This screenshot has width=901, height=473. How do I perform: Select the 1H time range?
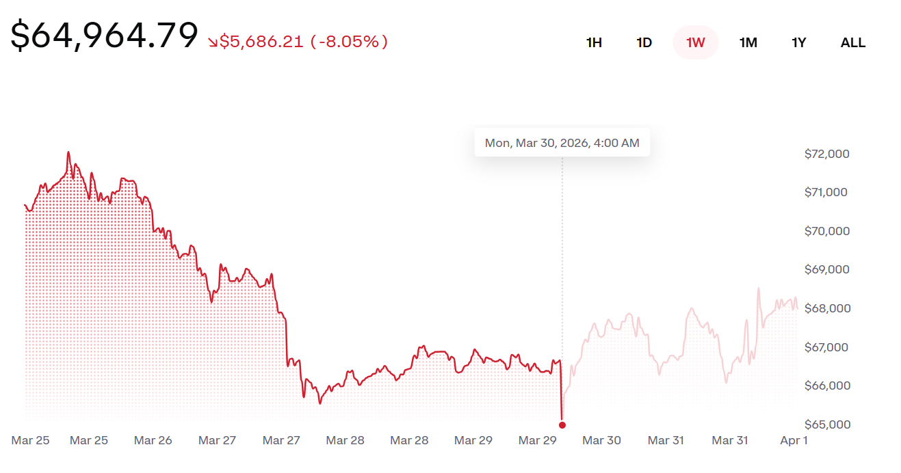[594, 42]
